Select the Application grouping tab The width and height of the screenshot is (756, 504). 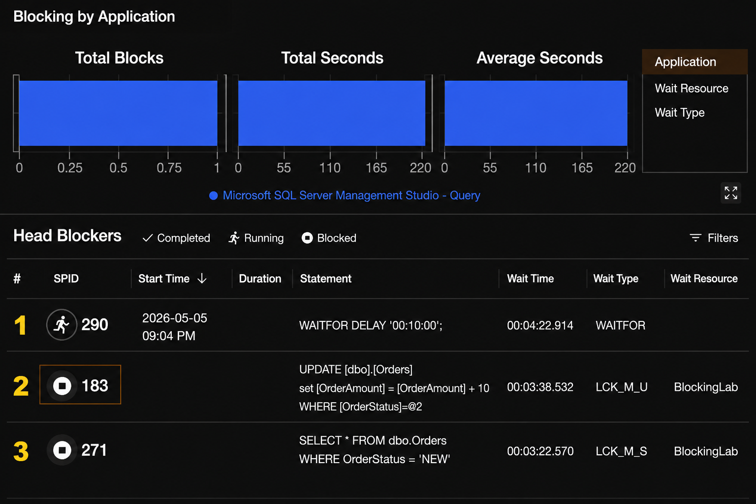tap(695, 62)
